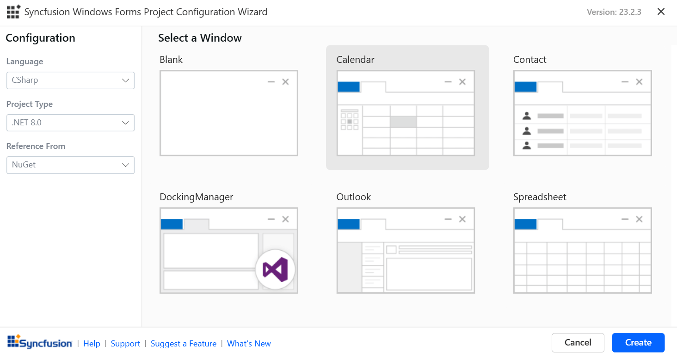
Task: Open the Reference From NuGet dropdown
Action: click(x=70, y=165)
